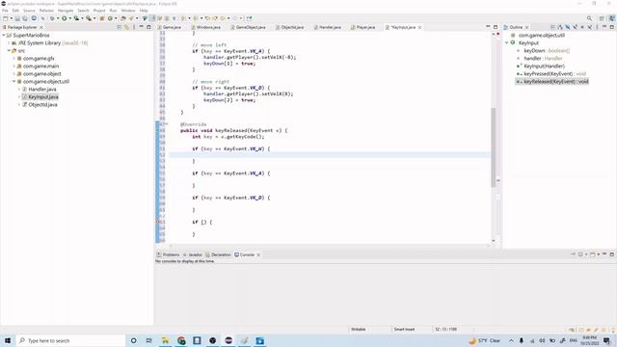Expand the com.game.gfx package
This screenshot has height=347, width=617.
14,58
